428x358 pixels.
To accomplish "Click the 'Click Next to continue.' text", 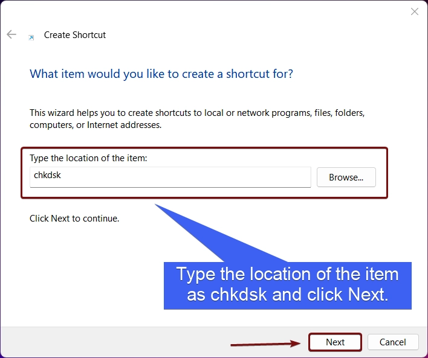I will pyautogui.click(x=74, y=219).
